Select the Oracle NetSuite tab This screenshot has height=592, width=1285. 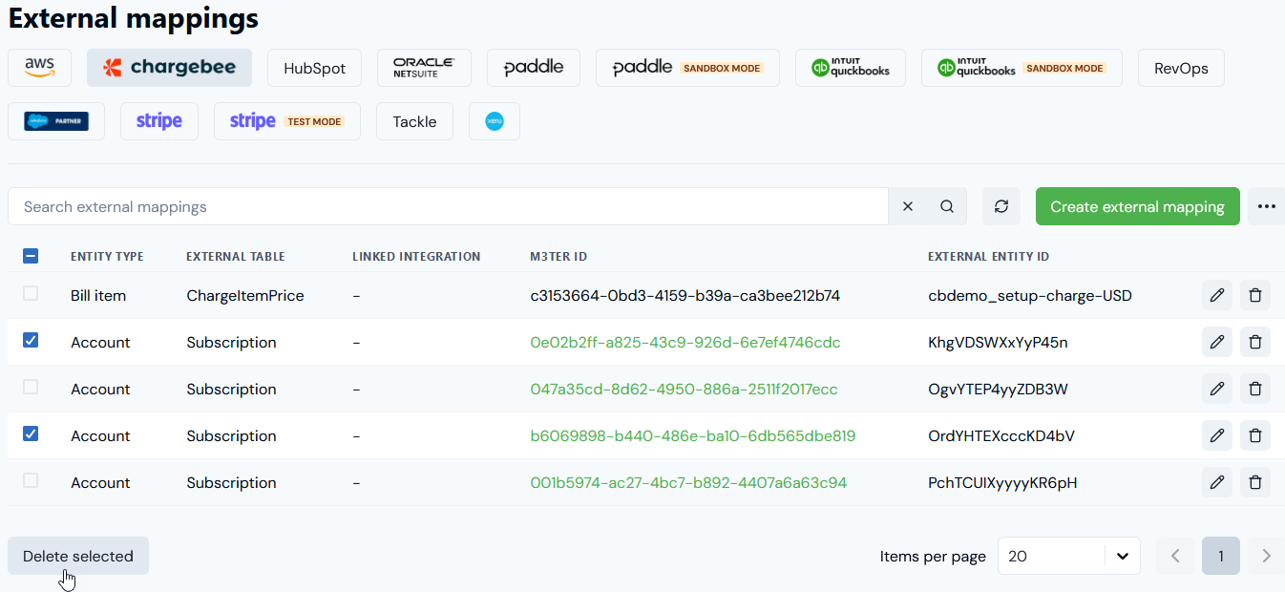tap(424, 68)
